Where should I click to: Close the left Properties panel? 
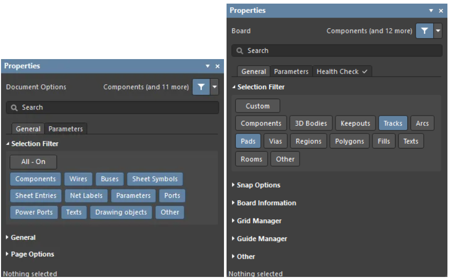pyautogui.click(x=217, y=66)
